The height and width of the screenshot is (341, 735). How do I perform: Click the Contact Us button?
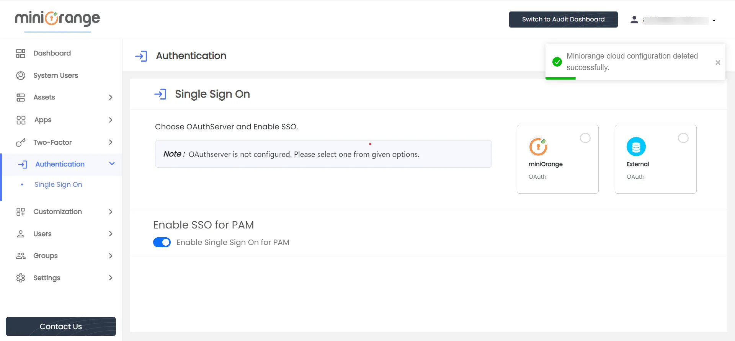tap(61, 326)
